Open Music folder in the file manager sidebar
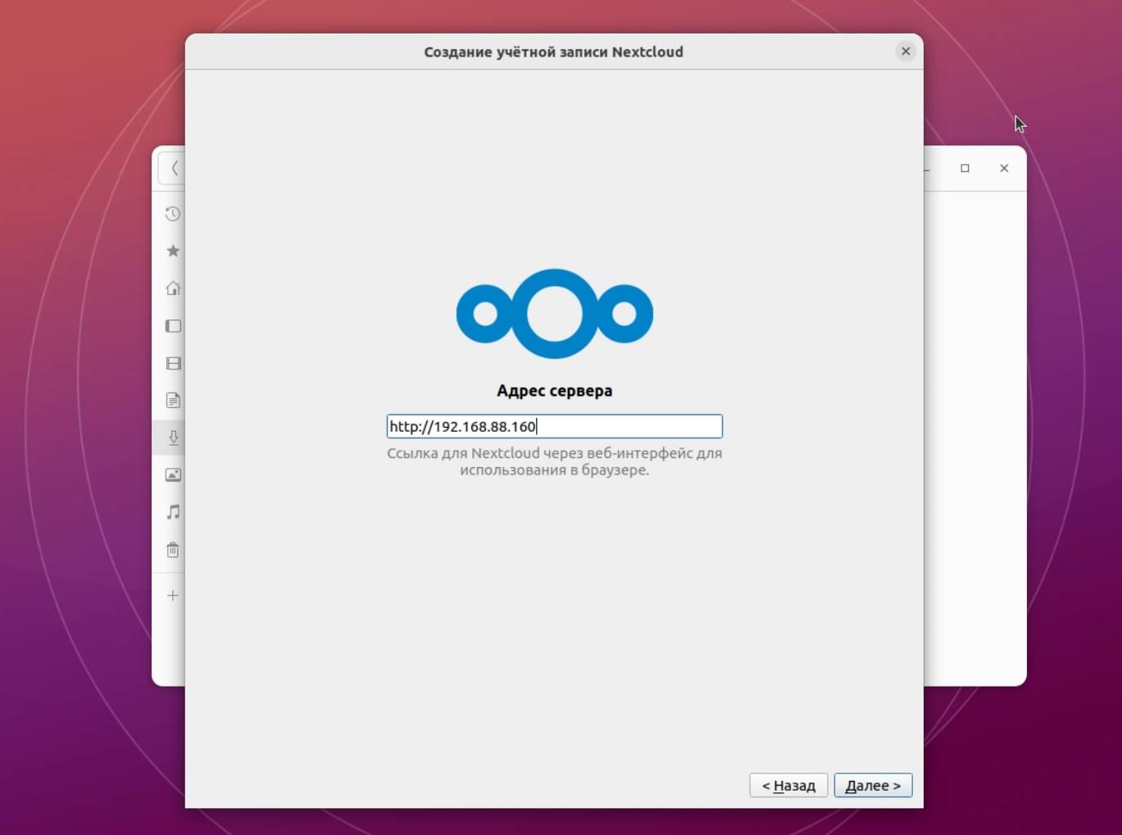 (x=173, y=512)
